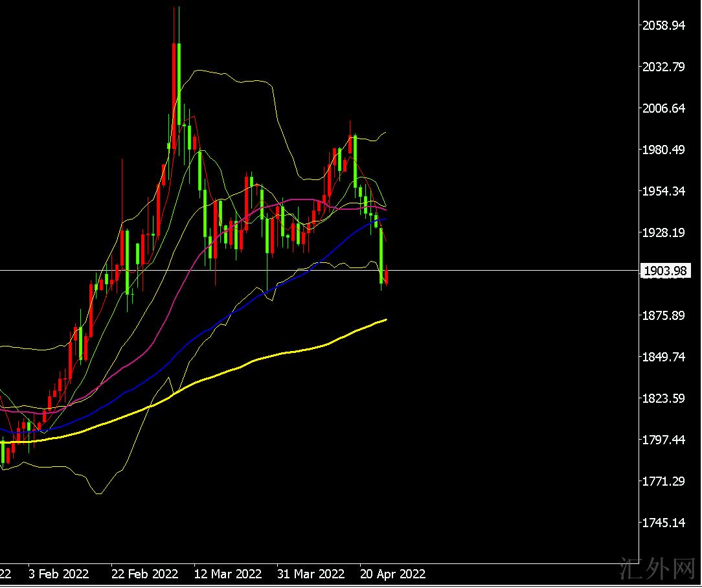This screenshot has width=702, height=588.
Task: Select the 1823.59 price axis label
Action: tap(663, 398)
